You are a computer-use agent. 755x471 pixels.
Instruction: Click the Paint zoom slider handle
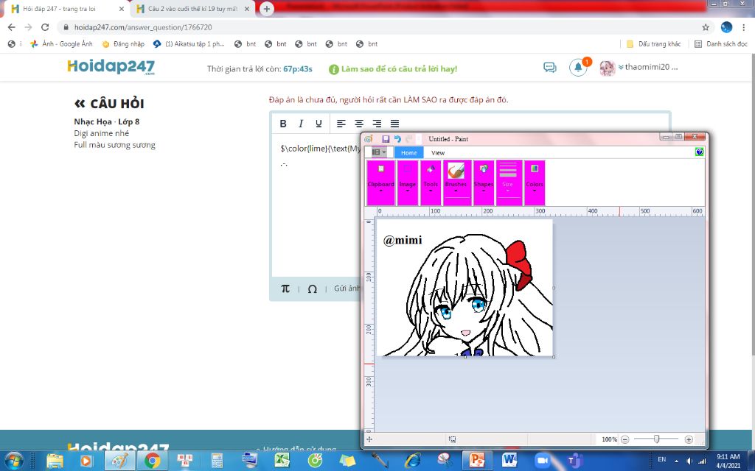(656, 439)
